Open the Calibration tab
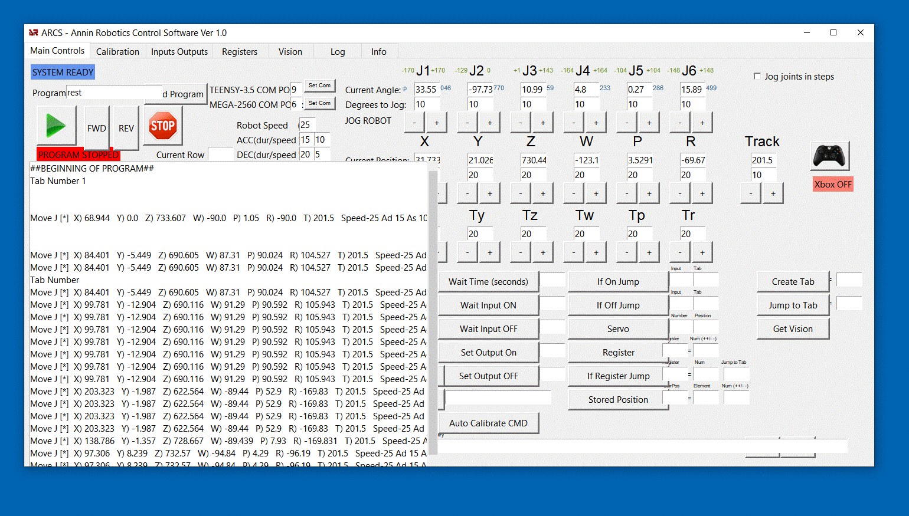The image size is (909, 516). (x=117, y=51)
